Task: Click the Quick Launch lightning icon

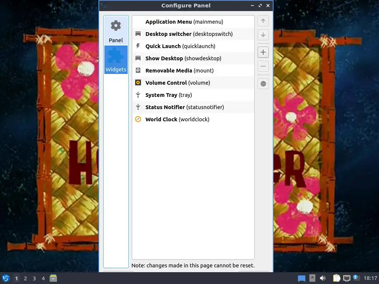Action: point(138,46)
